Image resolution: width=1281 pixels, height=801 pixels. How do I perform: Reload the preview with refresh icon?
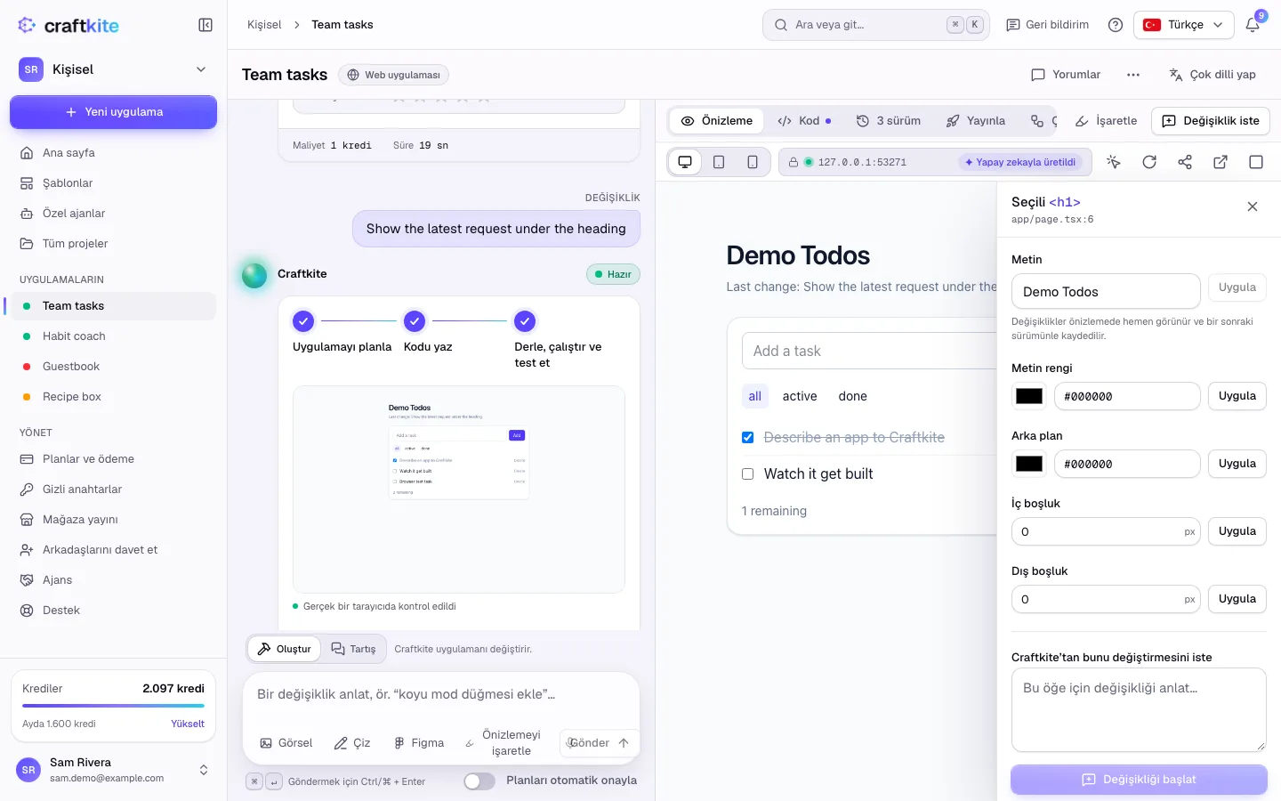[1149, 162]
